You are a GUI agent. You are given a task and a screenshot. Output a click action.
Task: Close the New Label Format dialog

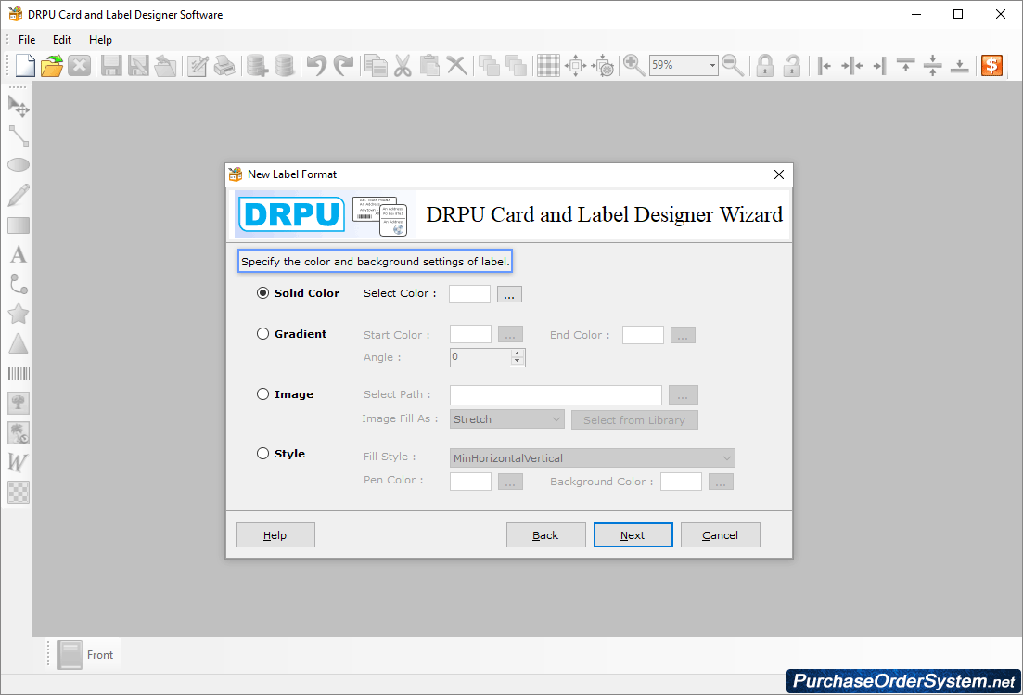coord(778,174)
